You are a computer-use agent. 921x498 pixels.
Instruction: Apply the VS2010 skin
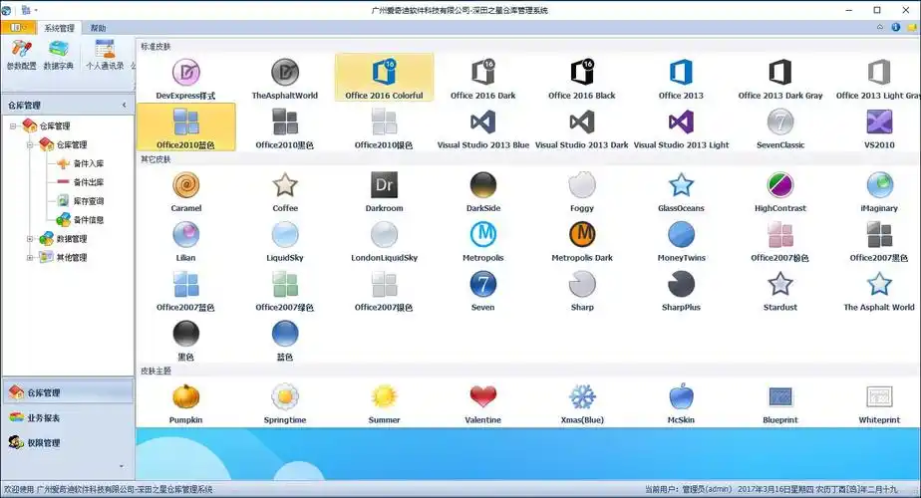[x=879, y=127]
